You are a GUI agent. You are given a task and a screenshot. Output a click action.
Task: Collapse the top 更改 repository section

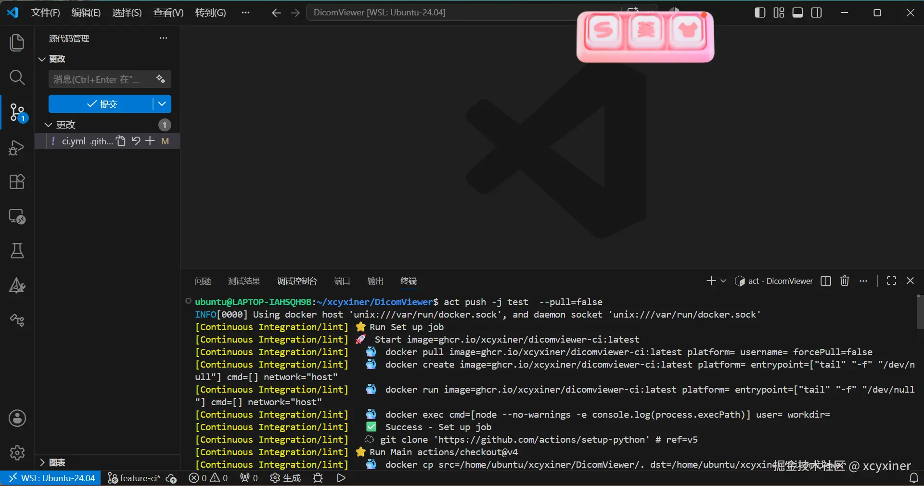[42, 59]
